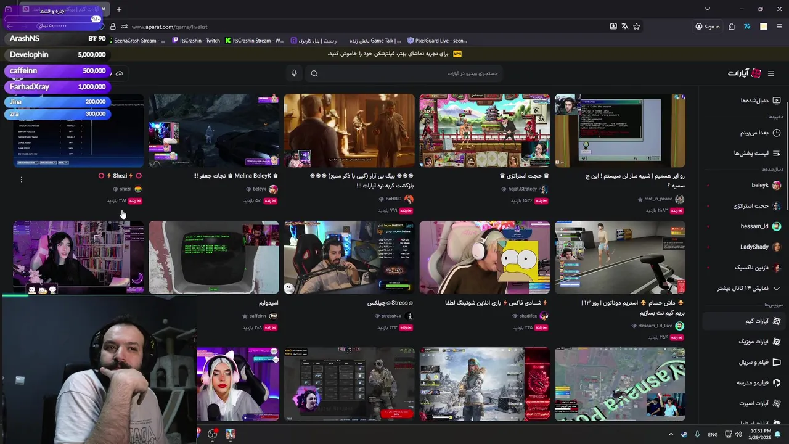Open the ریمیت پنل کاربری bookmark

[x=314, y=41]
